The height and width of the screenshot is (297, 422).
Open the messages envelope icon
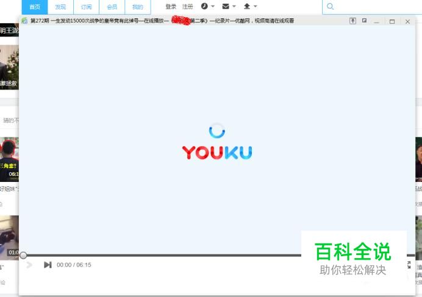point(226,6)
